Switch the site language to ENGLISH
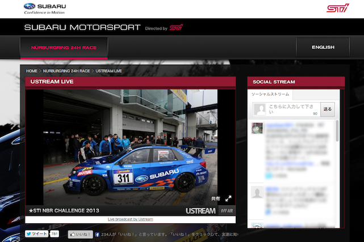The height and width of the screenshot is (242, 364). point(323,48)
